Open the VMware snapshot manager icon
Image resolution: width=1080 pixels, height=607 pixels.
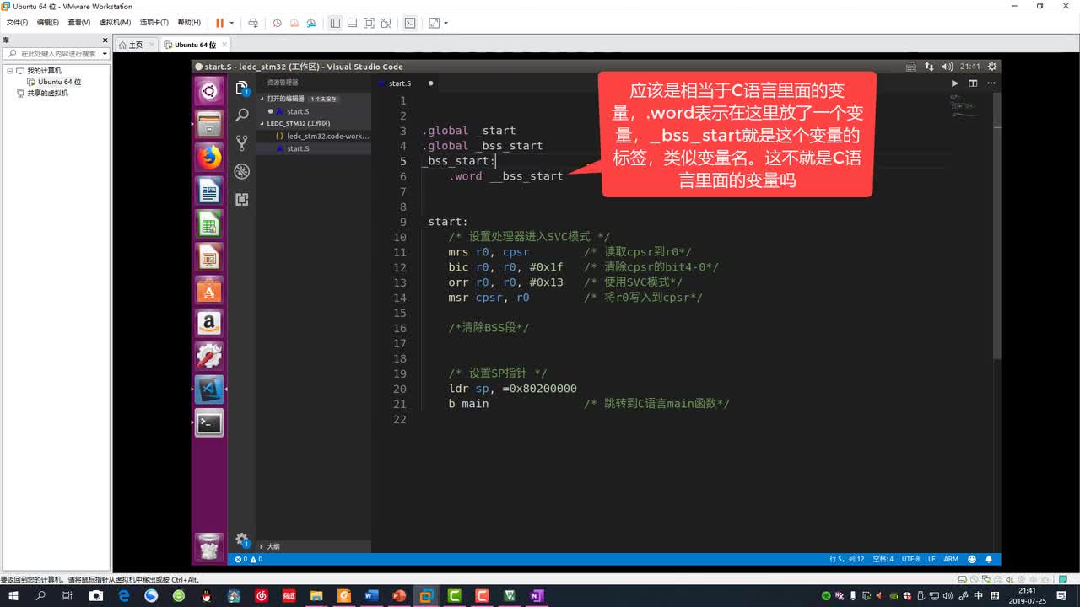tap(311, 23)
